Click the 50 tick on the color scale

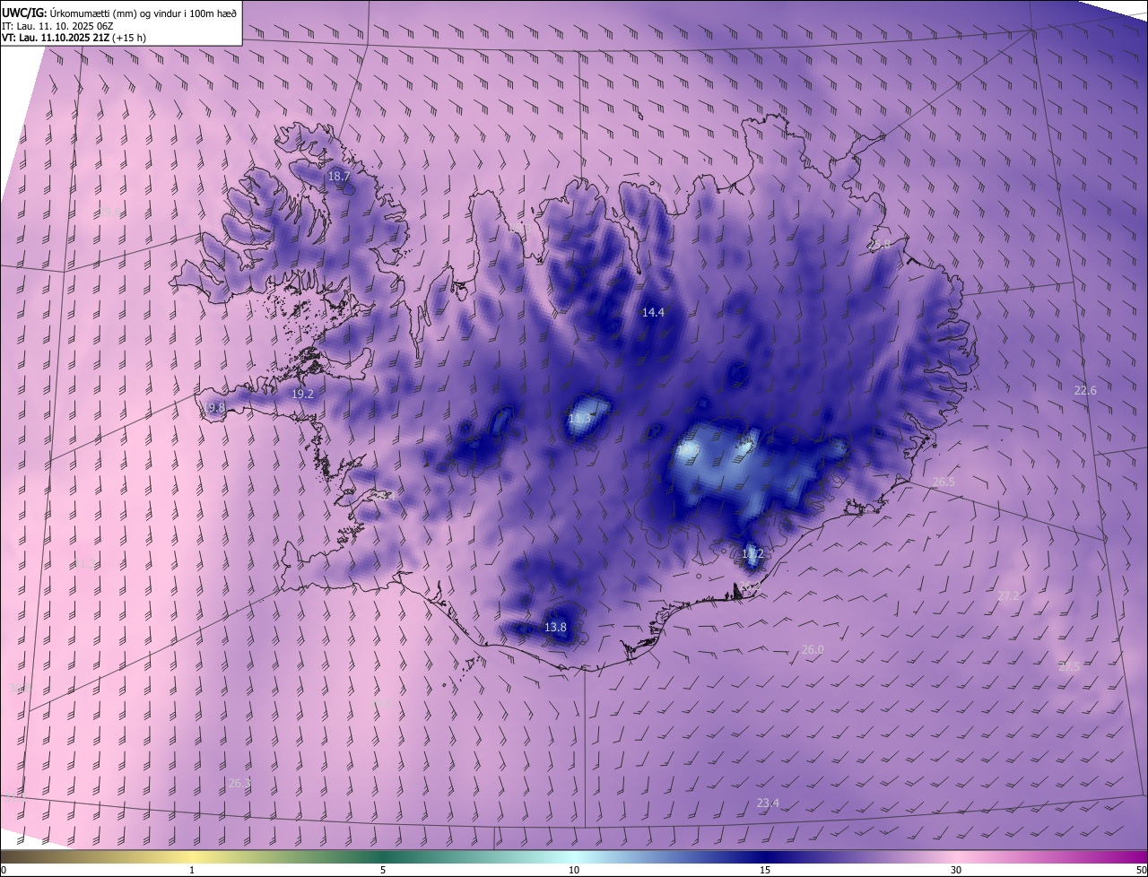1141,870
